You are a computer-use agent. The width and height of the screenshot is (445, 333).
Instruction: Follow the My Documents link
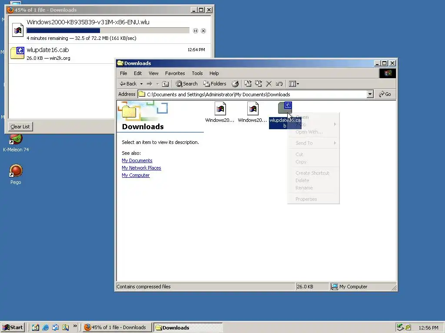click(x=137, y=160)
